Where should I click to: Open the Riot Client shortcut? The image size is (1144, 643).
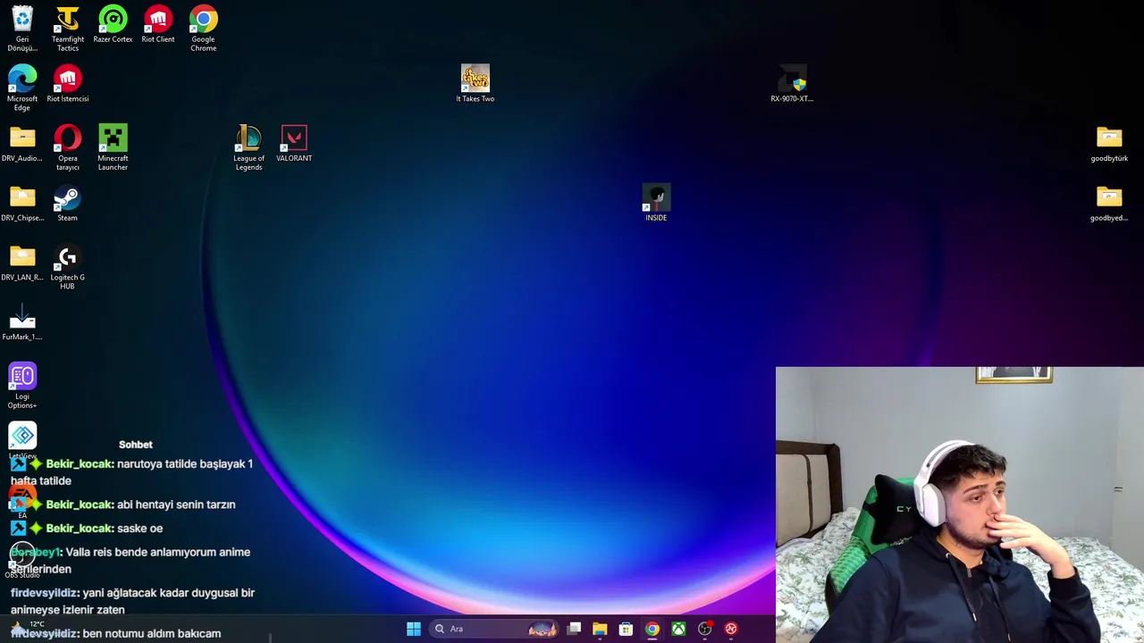pos(158,24)
